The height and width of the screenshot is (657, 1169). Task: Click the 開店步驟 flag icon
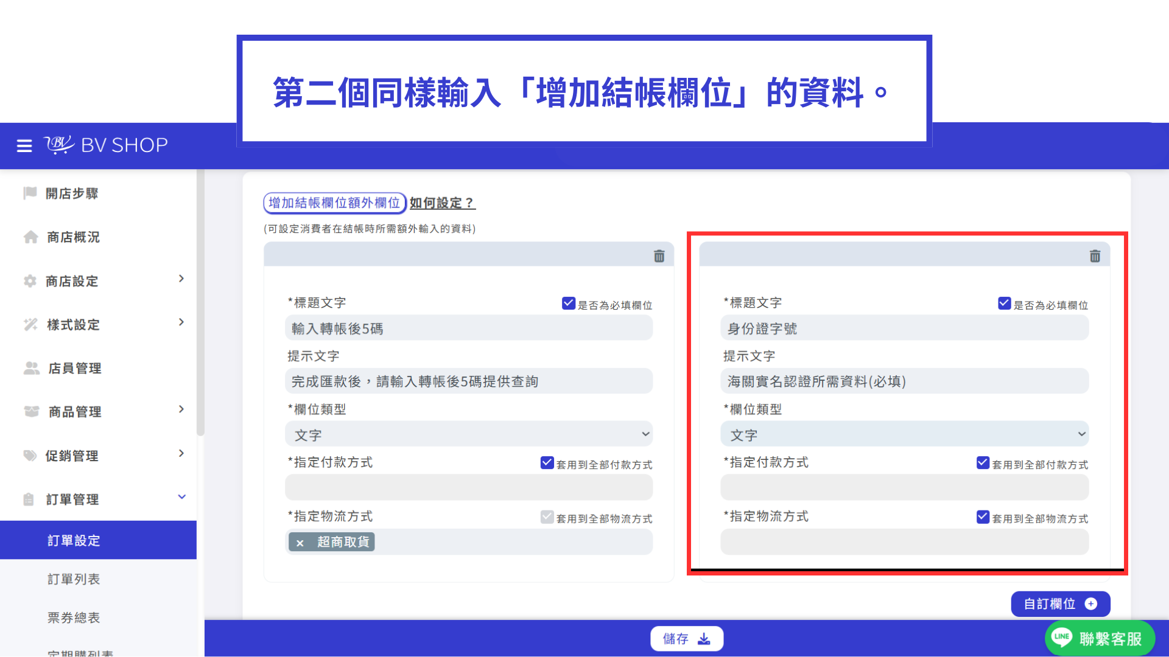(x=30, y=193)
